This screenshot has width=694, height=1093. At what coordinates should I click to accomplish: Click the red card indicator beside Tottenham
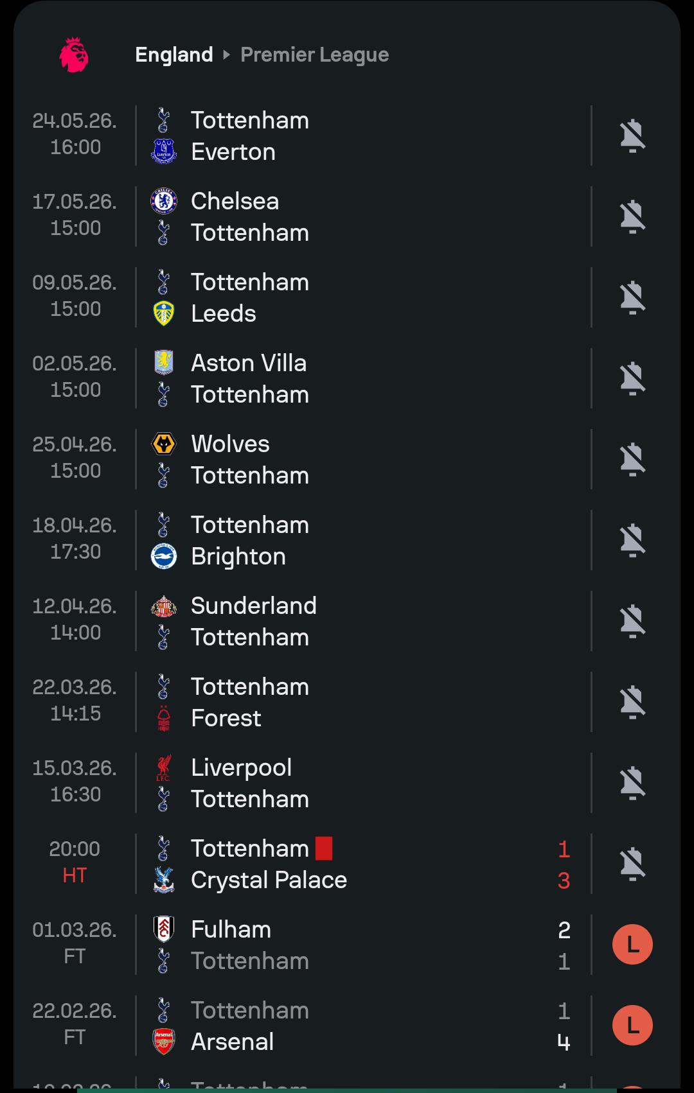324,848
